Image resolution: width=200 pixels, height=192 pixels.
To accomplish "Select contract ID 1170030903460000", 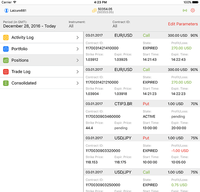I will click(x=103, y=116).
